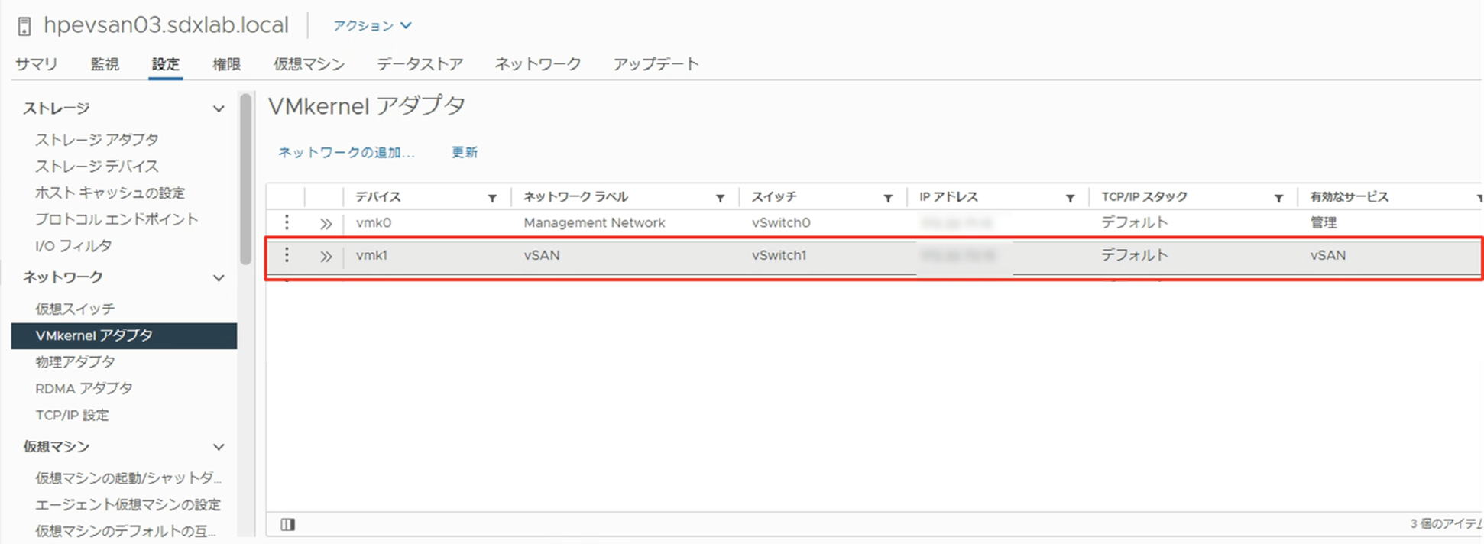
Task: Click the Management Network label cell
Action: (x=594, y=223)
